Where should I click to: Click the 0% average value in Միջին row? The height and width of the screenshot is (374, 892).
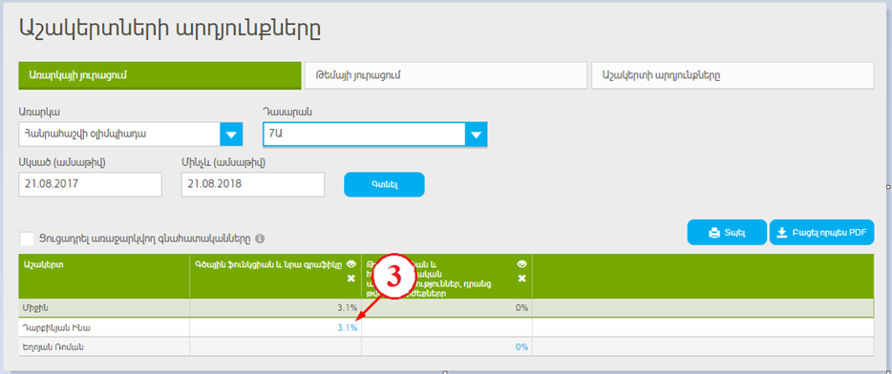(521, 307)
